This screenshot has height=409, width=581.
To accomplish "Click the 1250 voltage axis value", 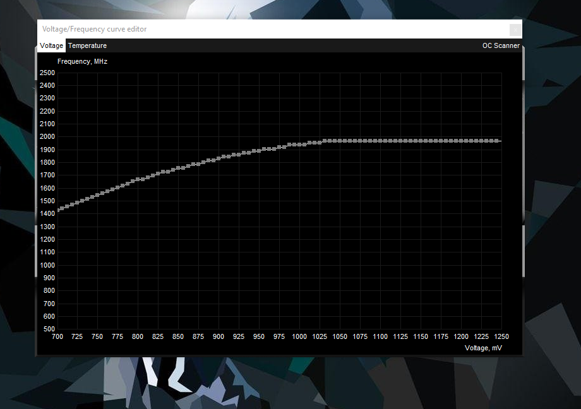I will pyautogui.click(x=501, y=336).
